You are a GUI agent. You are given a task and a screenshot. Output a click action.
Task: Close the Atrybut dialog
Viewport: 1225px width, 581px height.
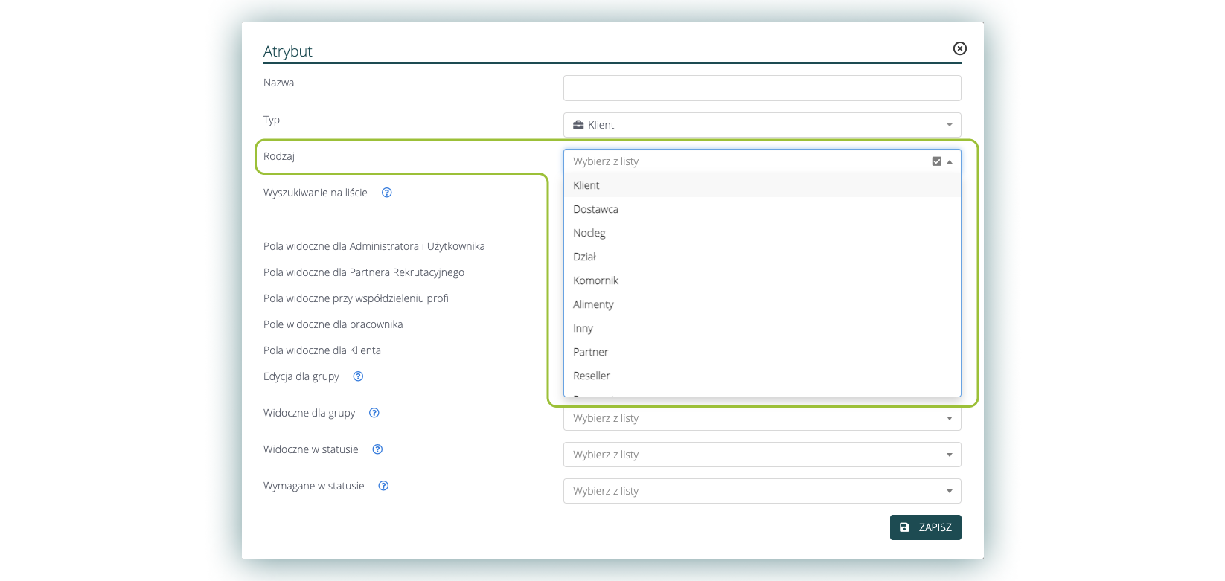point(960,48)
